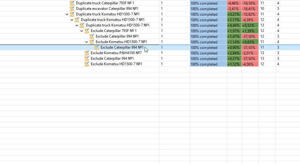This screenshot has height=164, width=300.
Task: Select Exclude Komatsu HD1500-7 label in -4,56% row
Action: pos(116,64)
